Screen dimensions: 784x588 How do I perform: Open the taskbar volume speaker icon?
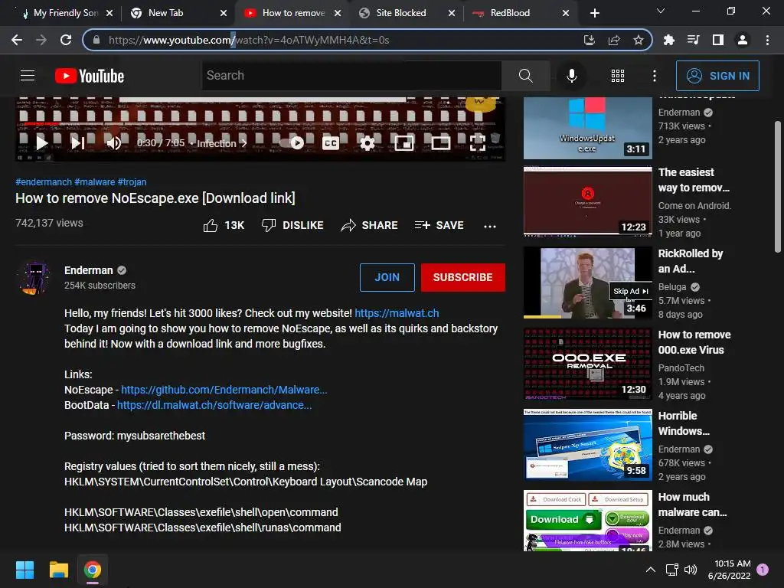(691, 570)
